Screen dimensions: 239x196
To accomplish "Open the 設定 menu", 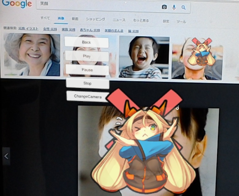I will click(x=166, y=21).
